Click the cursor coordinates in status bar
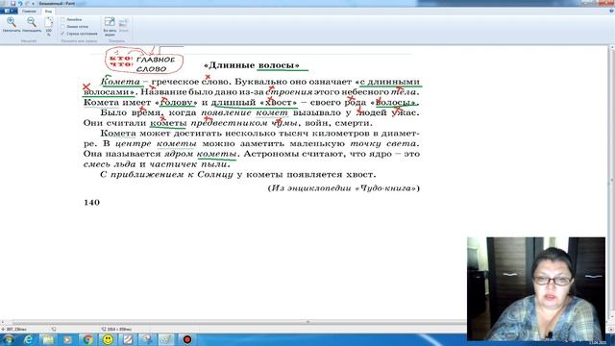 [x=15, y=329]
